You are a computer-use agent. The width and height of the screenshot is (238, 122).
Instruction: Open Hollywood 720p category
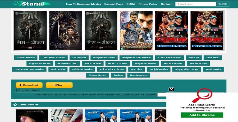67,63
